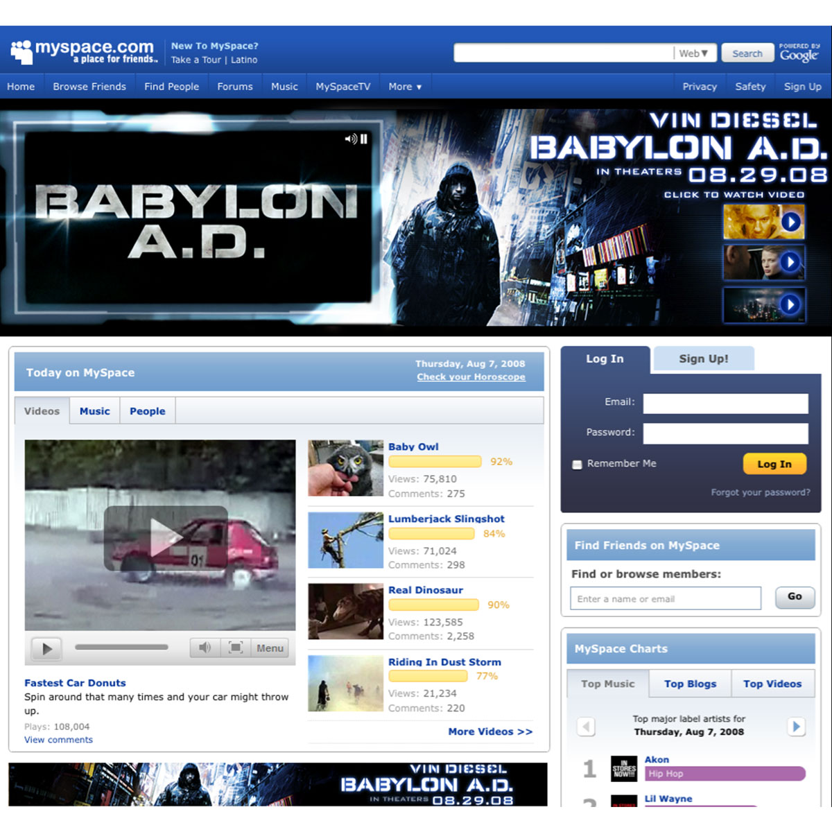Click the MySpace logo icon

(21, 52)
